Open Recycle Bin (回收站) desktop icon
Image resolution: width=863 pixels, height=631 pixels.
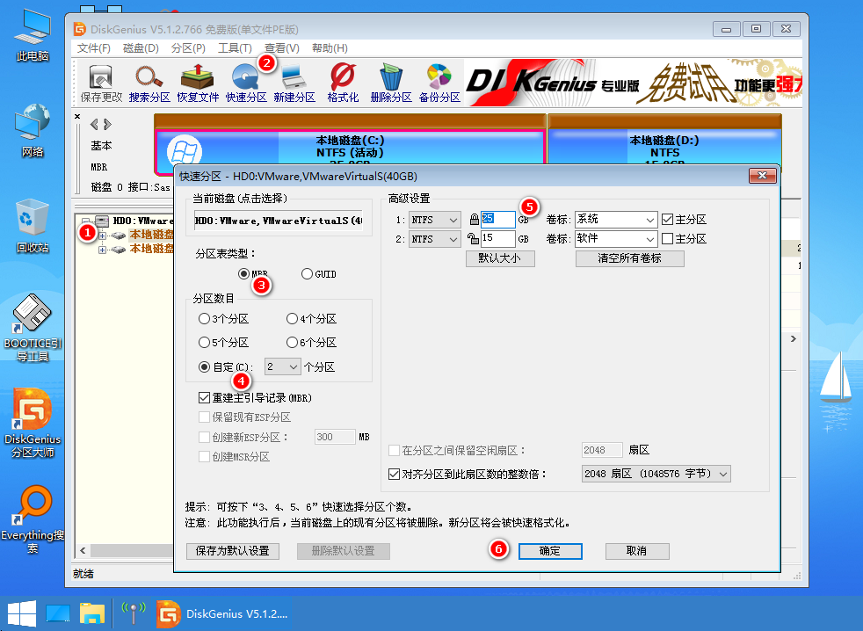pos(33,227)
